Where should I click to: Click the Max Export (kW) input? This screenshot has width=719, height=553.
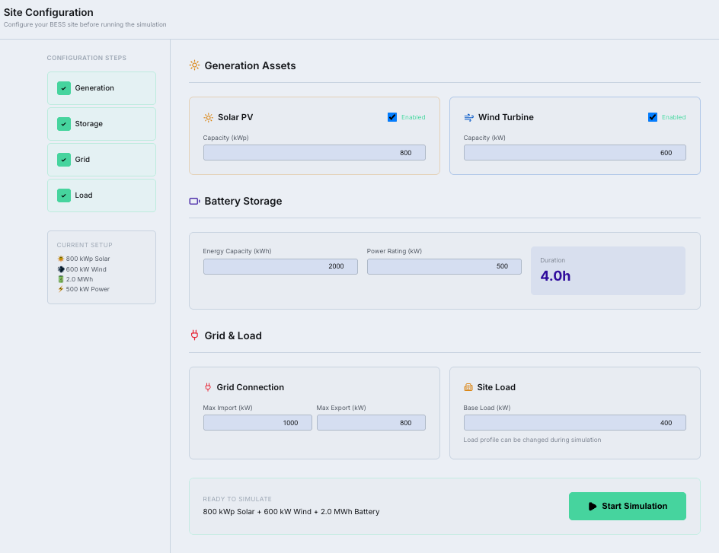(371, 423)
